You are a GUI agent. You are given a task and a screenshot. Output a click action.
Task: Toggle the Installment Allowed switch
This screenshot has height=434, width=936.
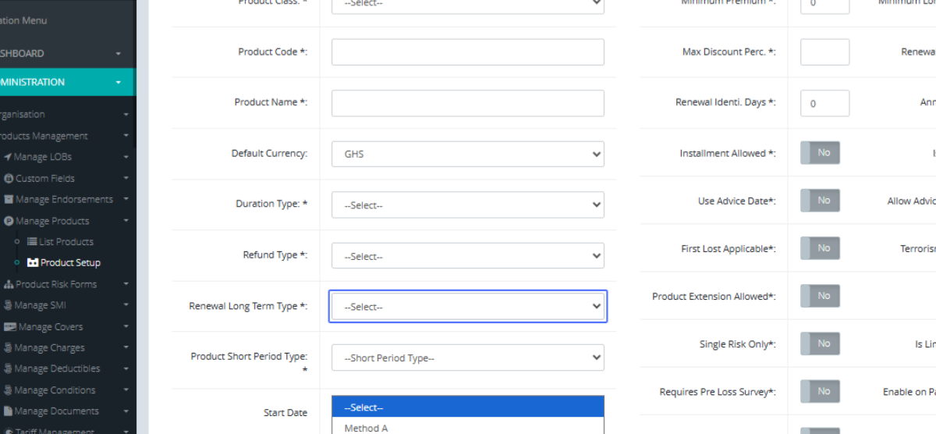[x=820, y=153]
